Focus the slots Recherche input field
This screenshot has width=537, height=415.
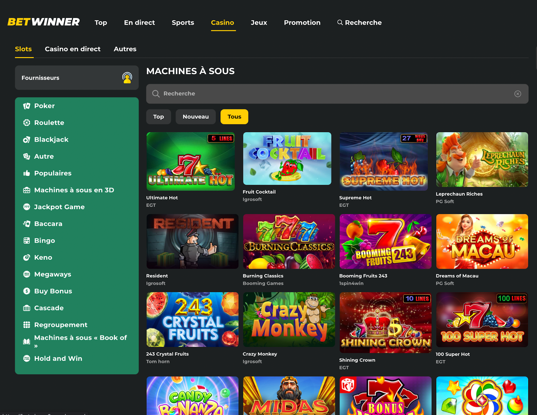337,94
